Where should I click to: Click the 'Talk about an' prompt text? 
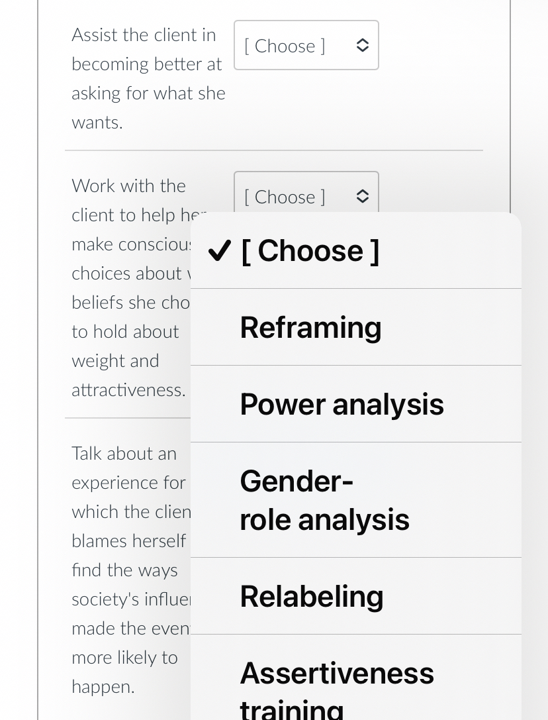tap(124, 454)
